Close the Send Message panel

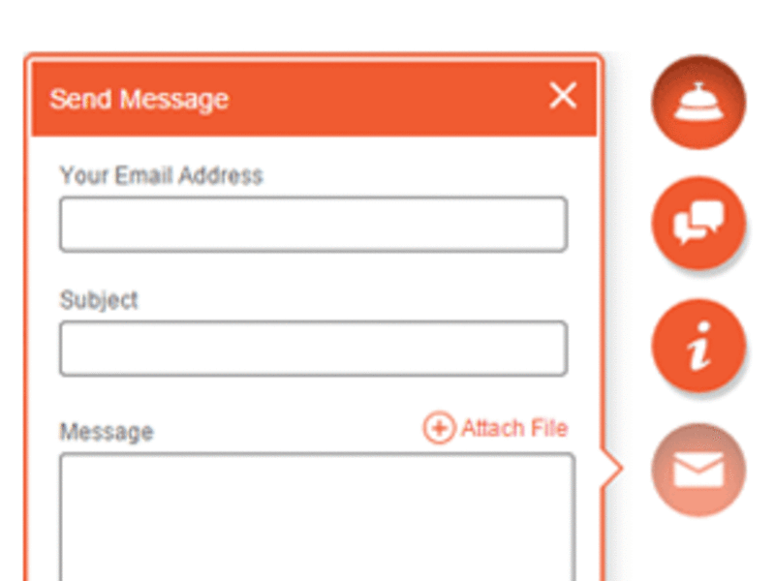(x=563, y=95)
